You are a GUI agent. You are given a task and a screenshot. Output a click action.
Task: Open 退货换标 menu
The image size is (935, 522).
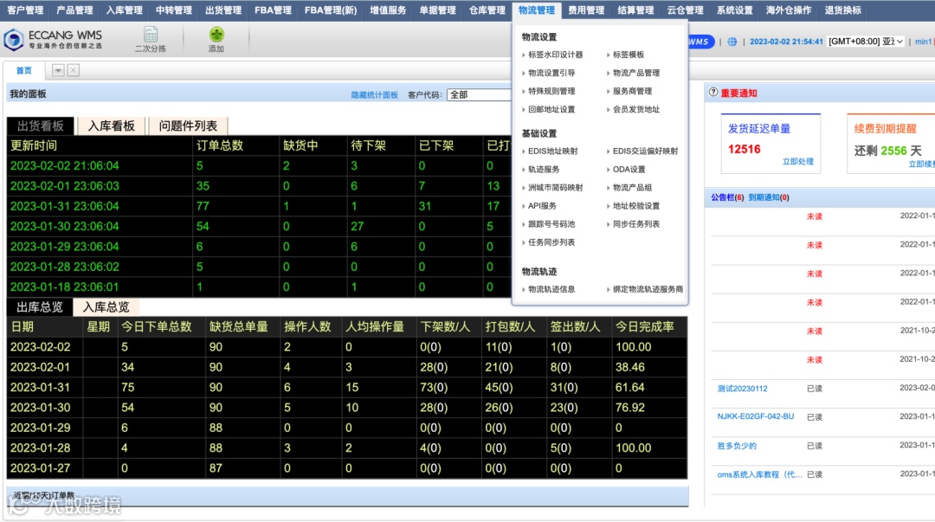pyautogui.click(x=842, y=10)
